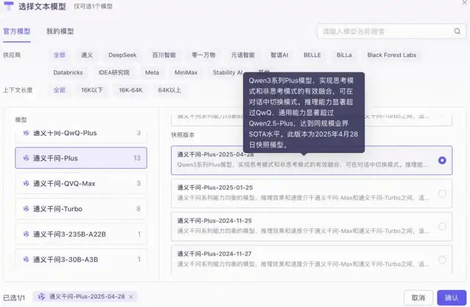Screen dimensions: 470x307
Task: Filter providers by Black Forest Labs
Action: [x=392, y=55]
